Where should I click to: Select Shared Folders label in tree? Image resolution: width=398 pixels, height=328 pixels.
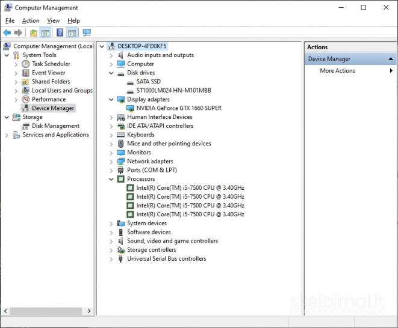51,82
